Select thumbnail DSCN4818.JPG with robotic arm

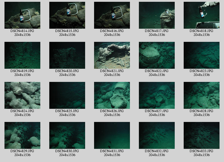[201, 15]
